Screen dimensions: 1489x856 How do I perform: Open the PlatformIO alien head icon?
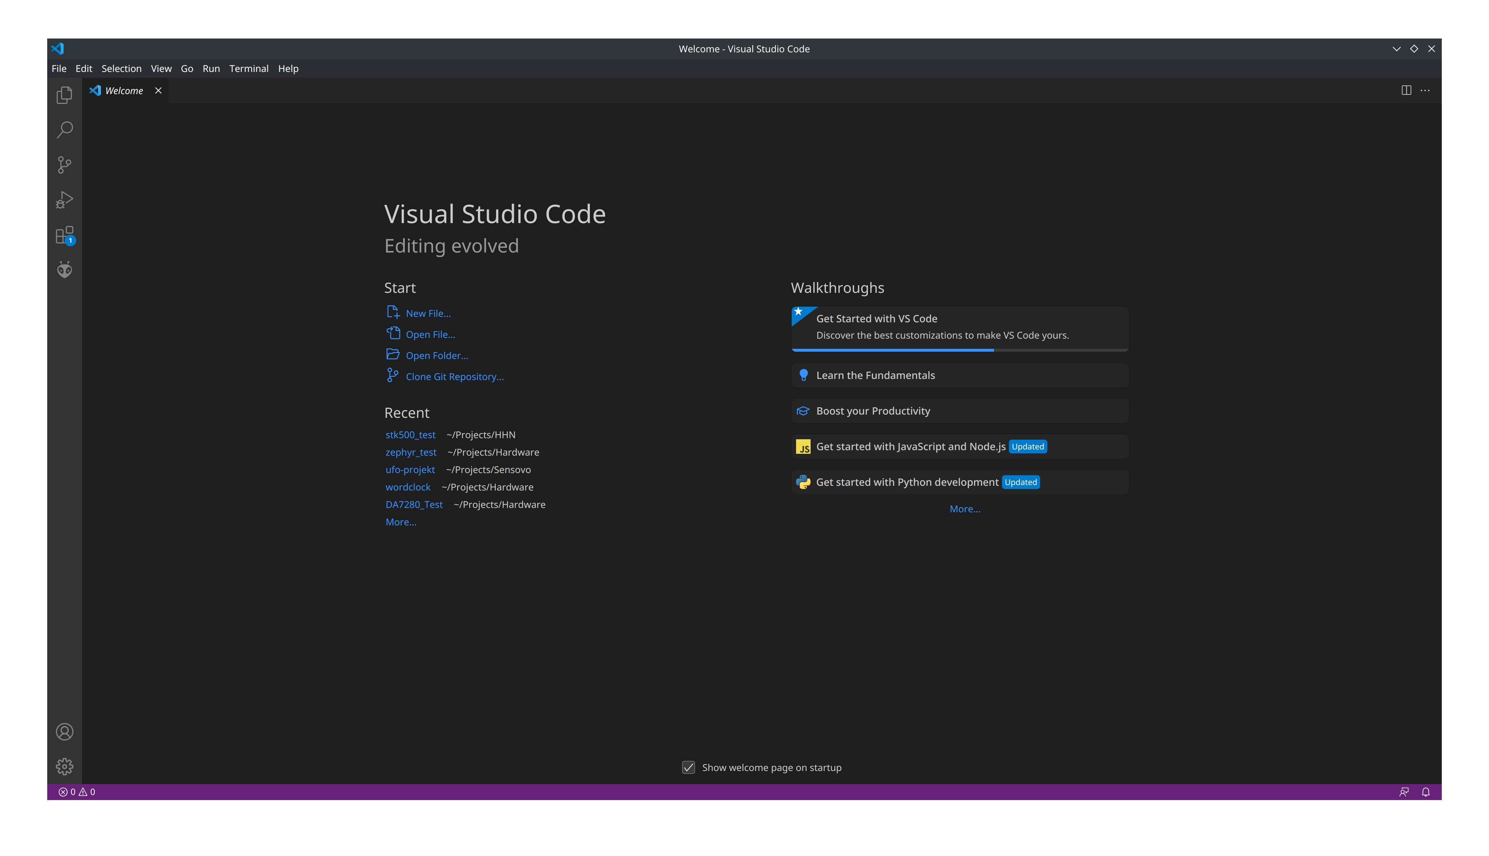click(x=64, y=270)
